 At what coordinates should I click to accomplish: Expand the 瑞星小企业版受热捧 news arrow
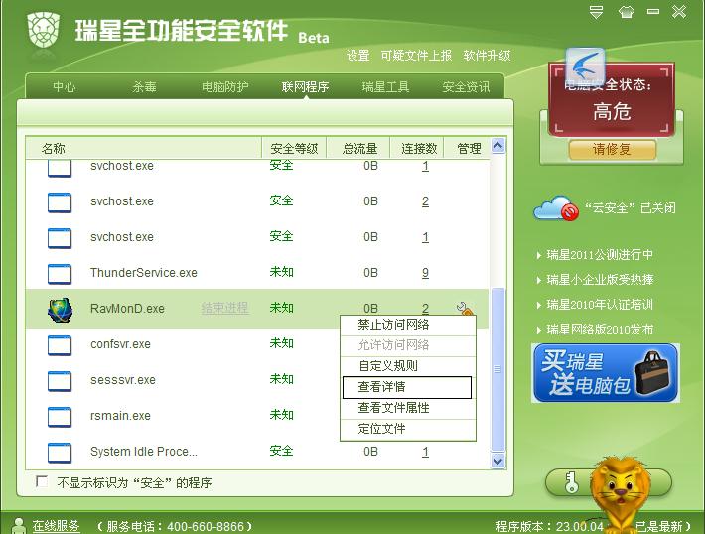[x=539, y=280]
